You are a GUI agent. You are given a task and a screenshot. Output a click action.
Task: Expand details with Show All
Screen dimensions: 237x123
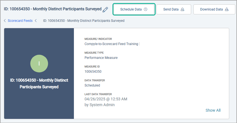pyautogui.click(x=213, y=110)
